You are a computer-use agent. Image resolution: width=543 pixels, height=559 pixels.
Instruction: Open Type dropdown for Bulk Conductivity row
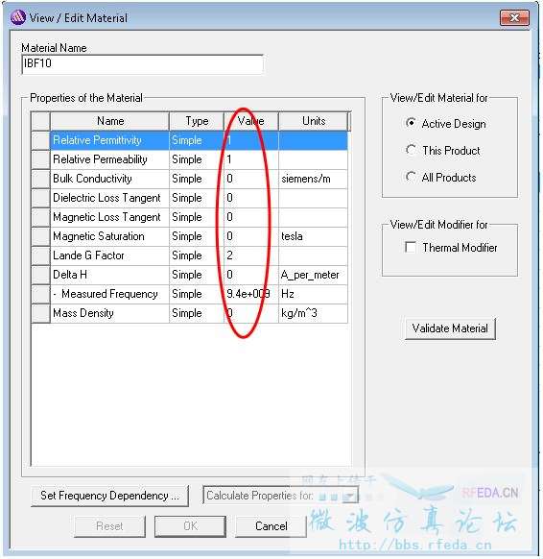tap(197, 179)
